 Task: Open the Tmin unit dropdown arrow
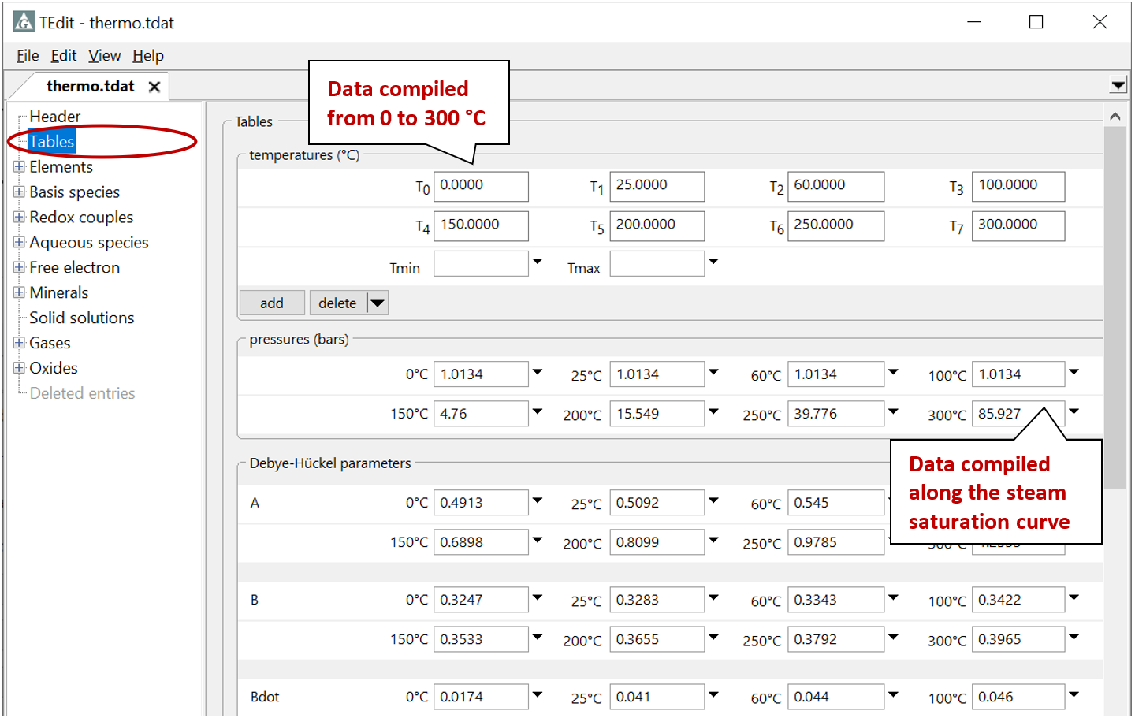[538, 261]
